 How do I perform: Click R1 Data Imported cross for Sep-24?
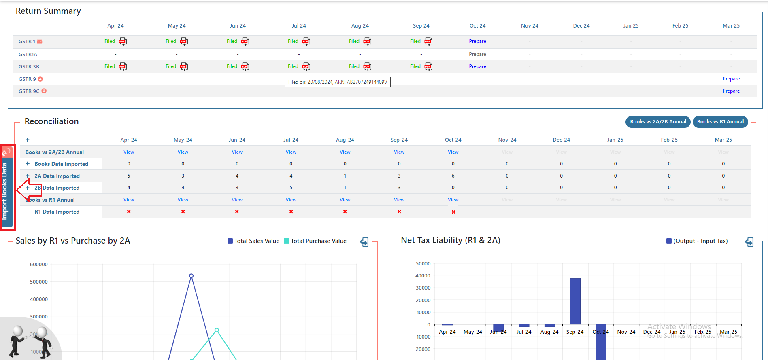point(399,212)
